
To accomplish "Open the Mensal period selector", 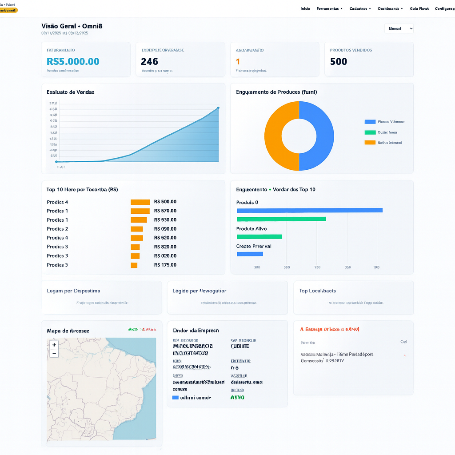I will (x=399, y=28).
